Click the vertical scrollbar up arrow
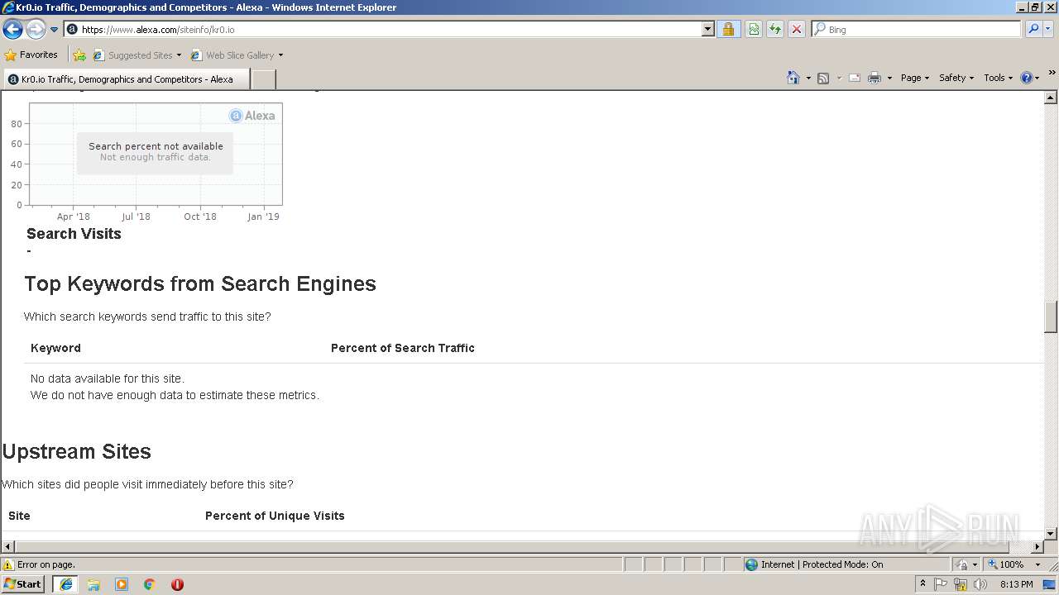1059x595 pixels. (x=1051, y=98)
